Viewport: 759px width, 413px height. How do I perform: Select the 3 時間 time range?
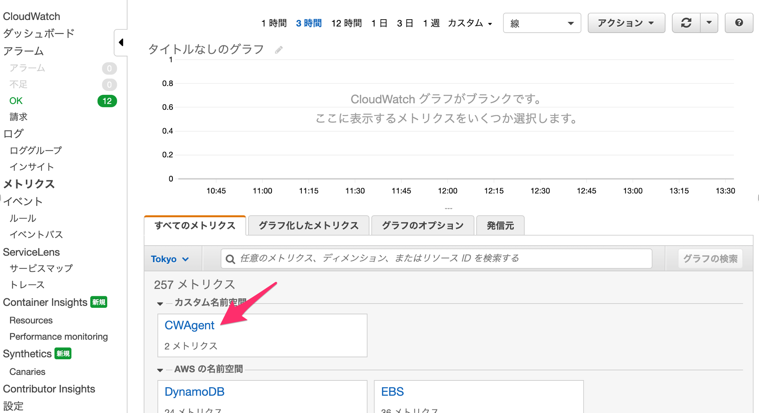coord(309,23)
